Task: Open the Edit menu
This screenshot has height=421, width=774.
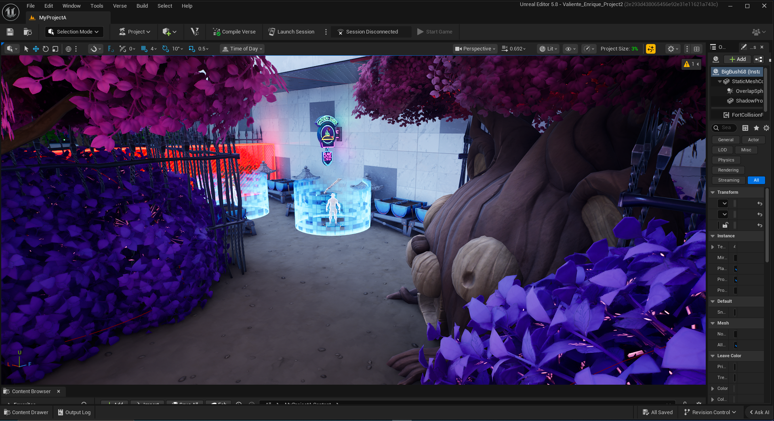Action: [x=49, y=6]
